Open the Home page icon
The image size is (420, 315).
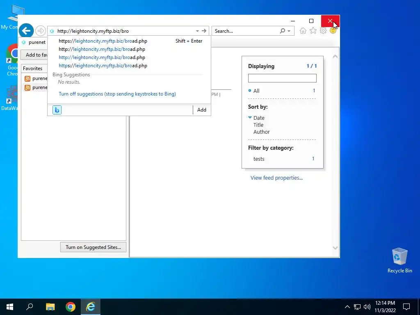click(303, 30)
